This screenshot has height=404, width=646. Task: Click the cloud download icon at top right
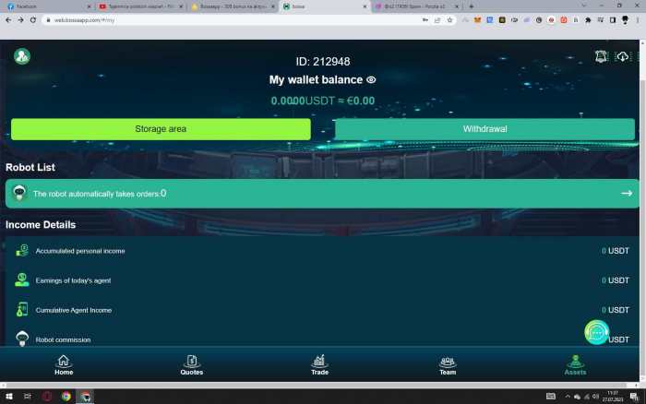623,56
